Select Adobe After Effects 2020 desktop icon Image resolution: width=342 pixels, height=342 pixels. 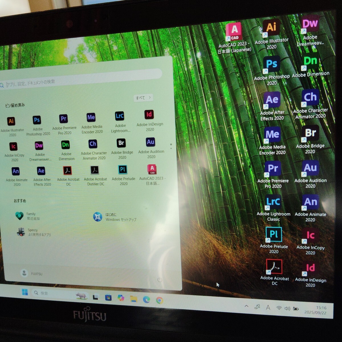pos(272,106)
